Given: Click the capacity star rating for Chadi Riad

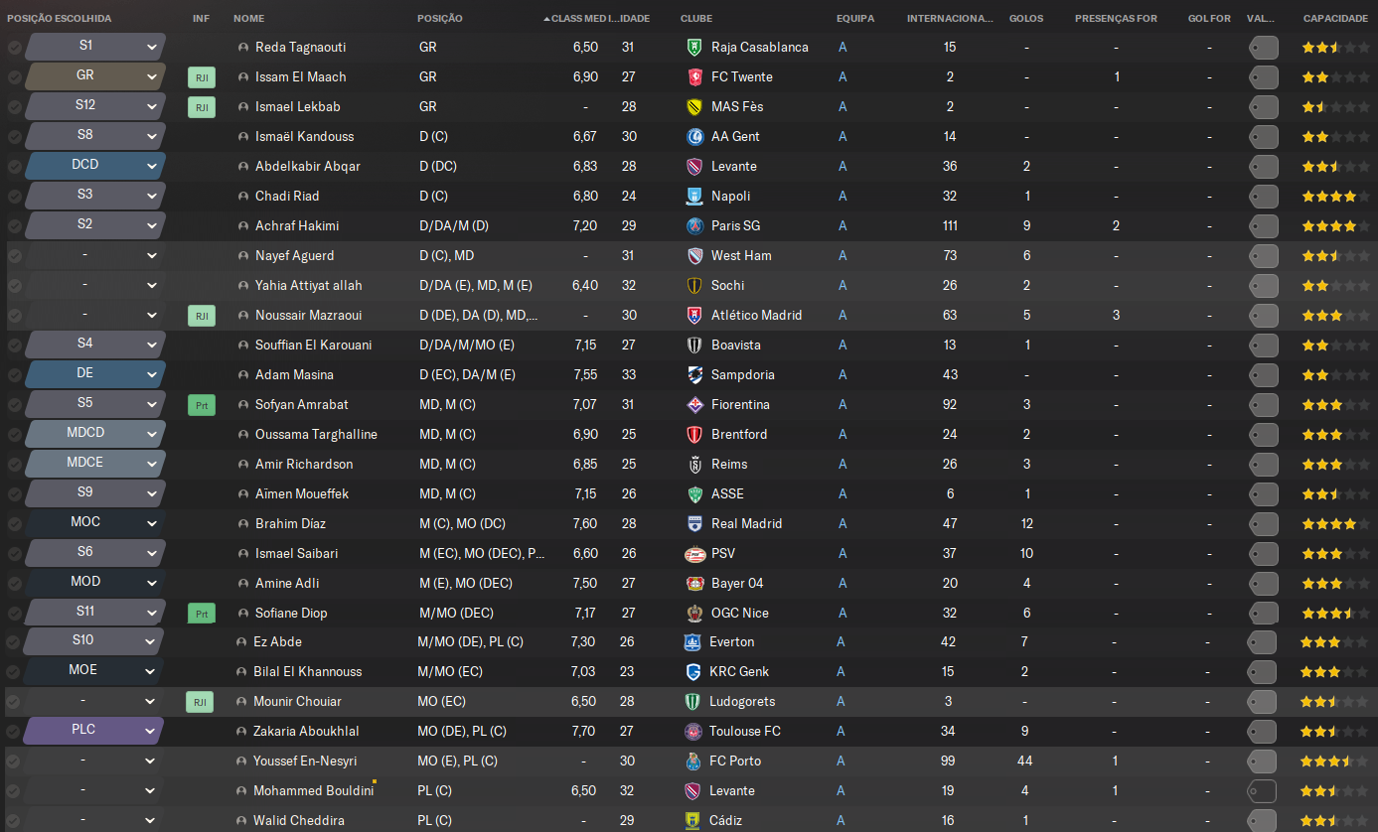Looking at the screenshot, I should (1334, 197).
